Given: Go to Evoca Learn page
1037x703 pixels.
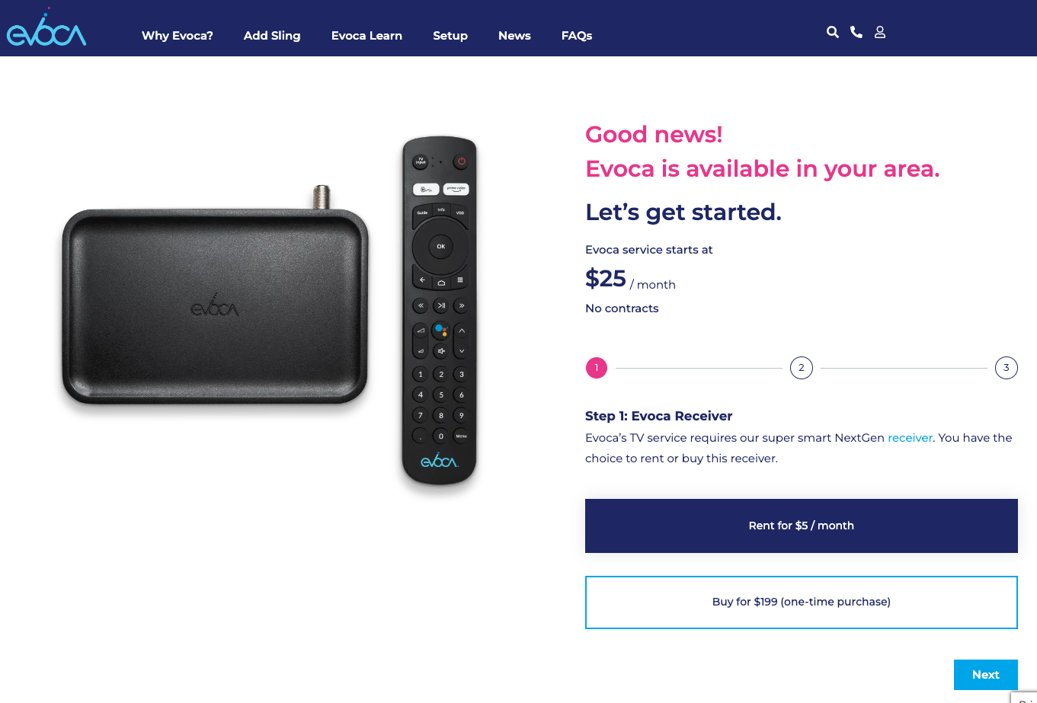Looking at the screenshot, I should coord(366,36).
